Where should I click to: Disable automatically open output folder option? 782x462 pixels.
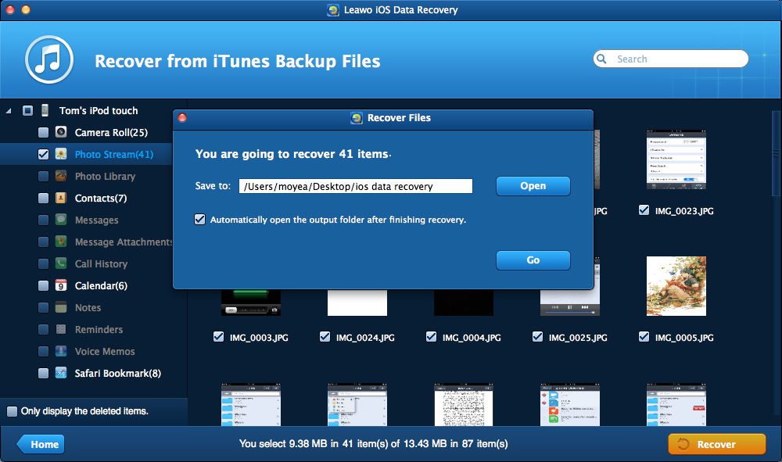click(200, 220)
